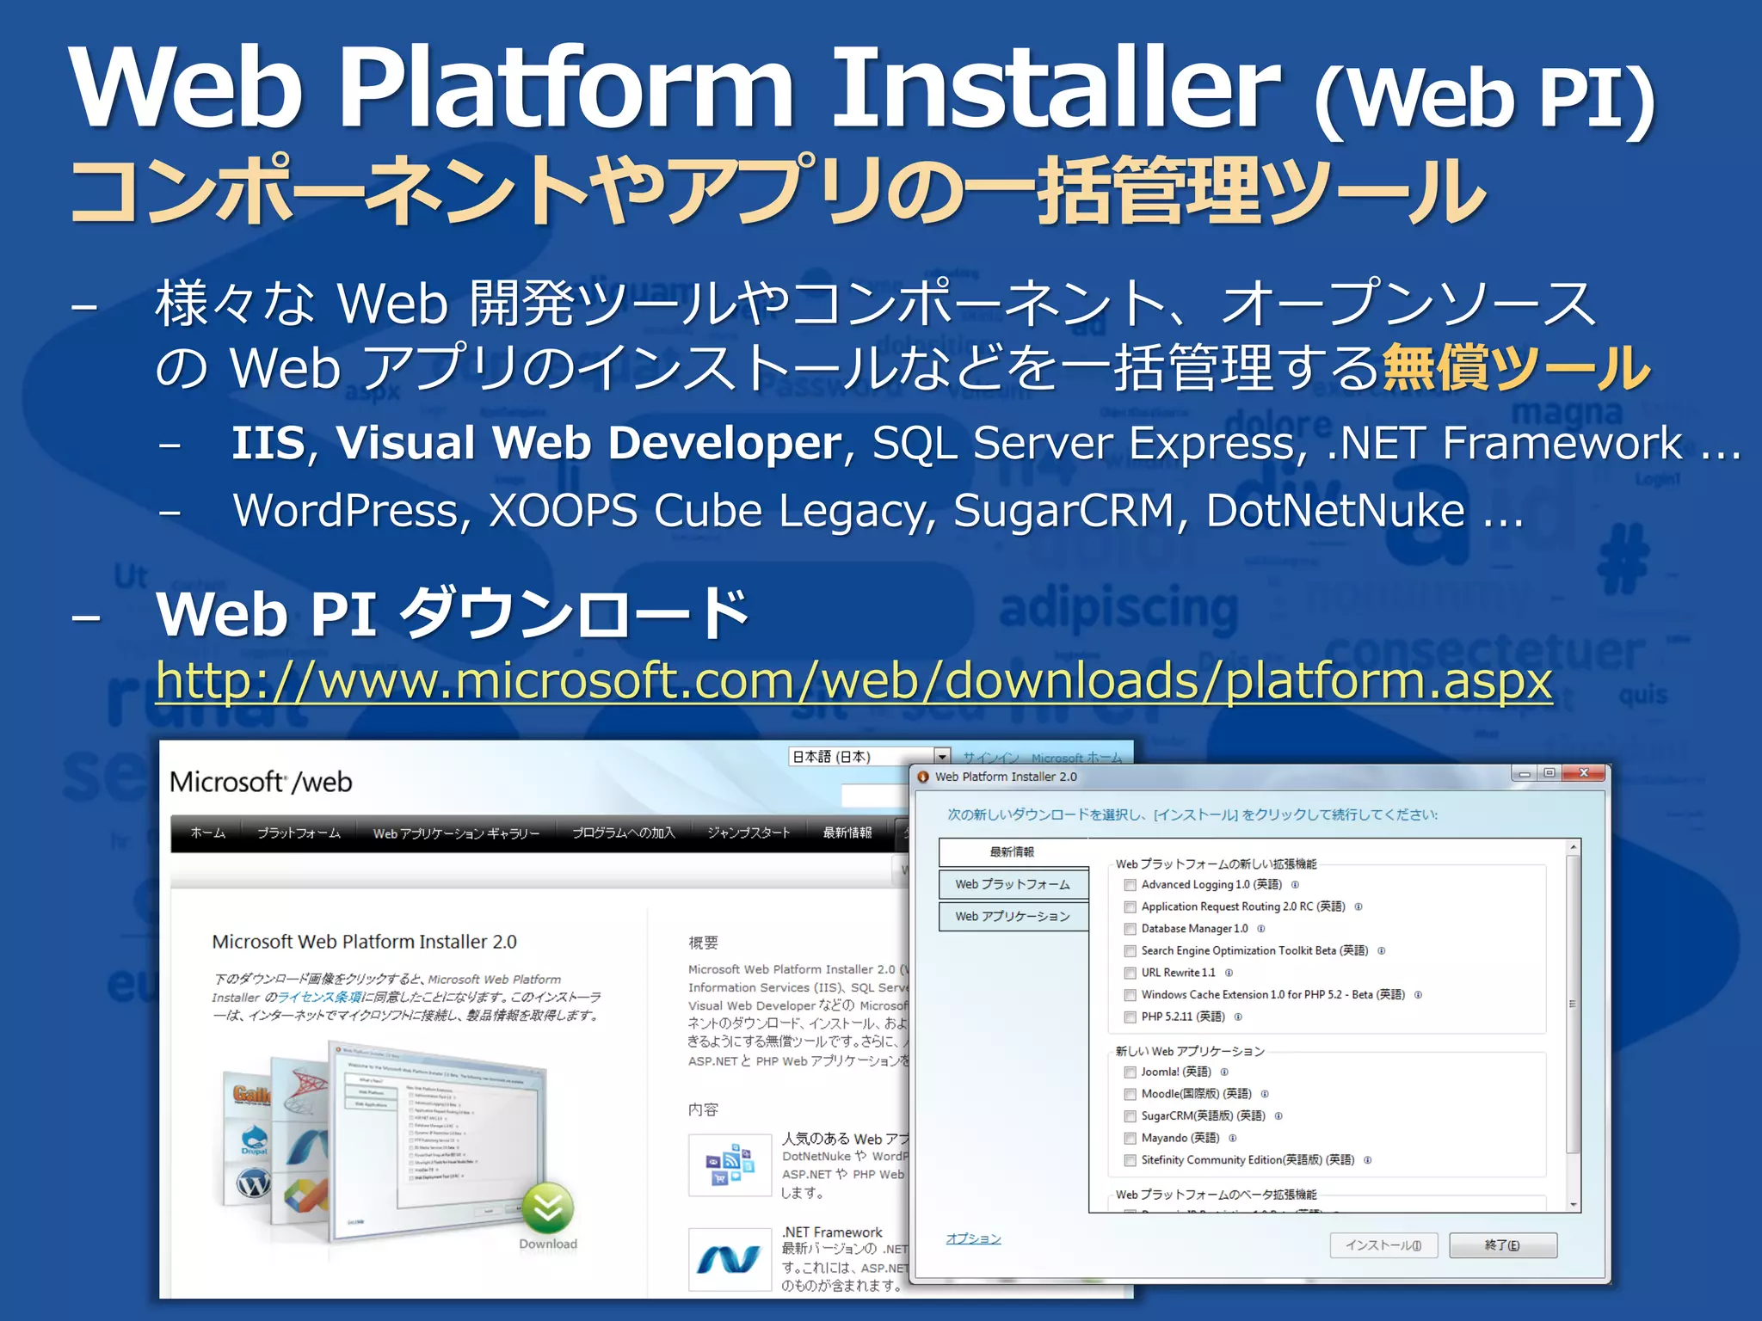Click the Web Platform Installer title bar icon
This screenshot has height=1321, width=1762.
(x=924, y=777)
